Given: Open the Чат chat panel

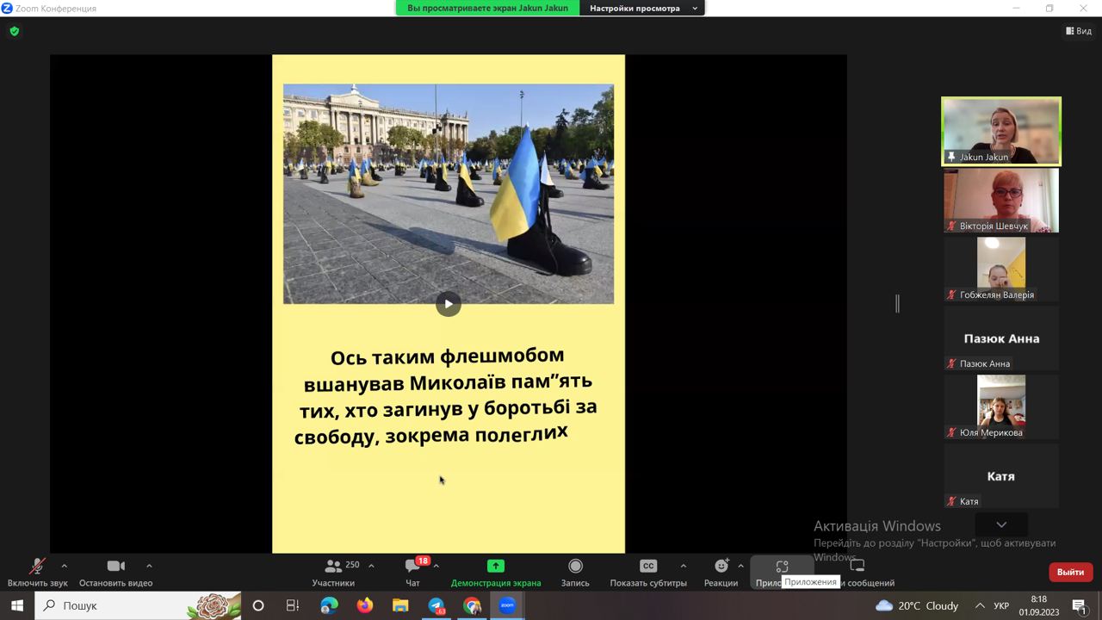Looking at the screenshot, I should tap(412, 567).
